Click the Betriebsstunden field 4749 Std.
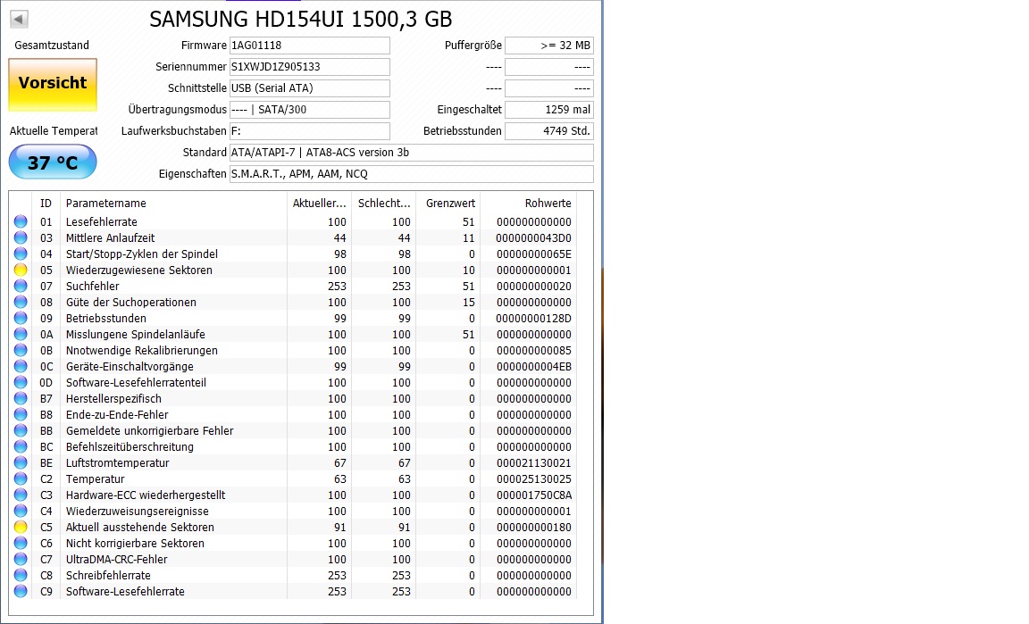 (x=549, y=131)
